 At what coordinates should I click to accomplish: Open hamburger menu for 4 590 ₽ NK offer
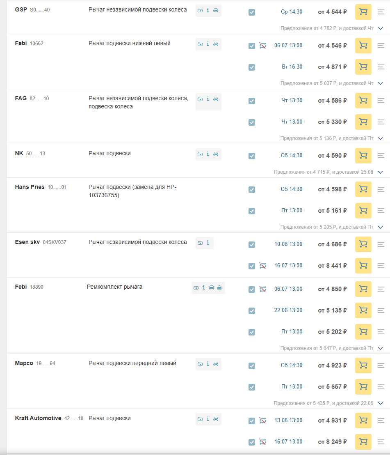pos(381,156)
